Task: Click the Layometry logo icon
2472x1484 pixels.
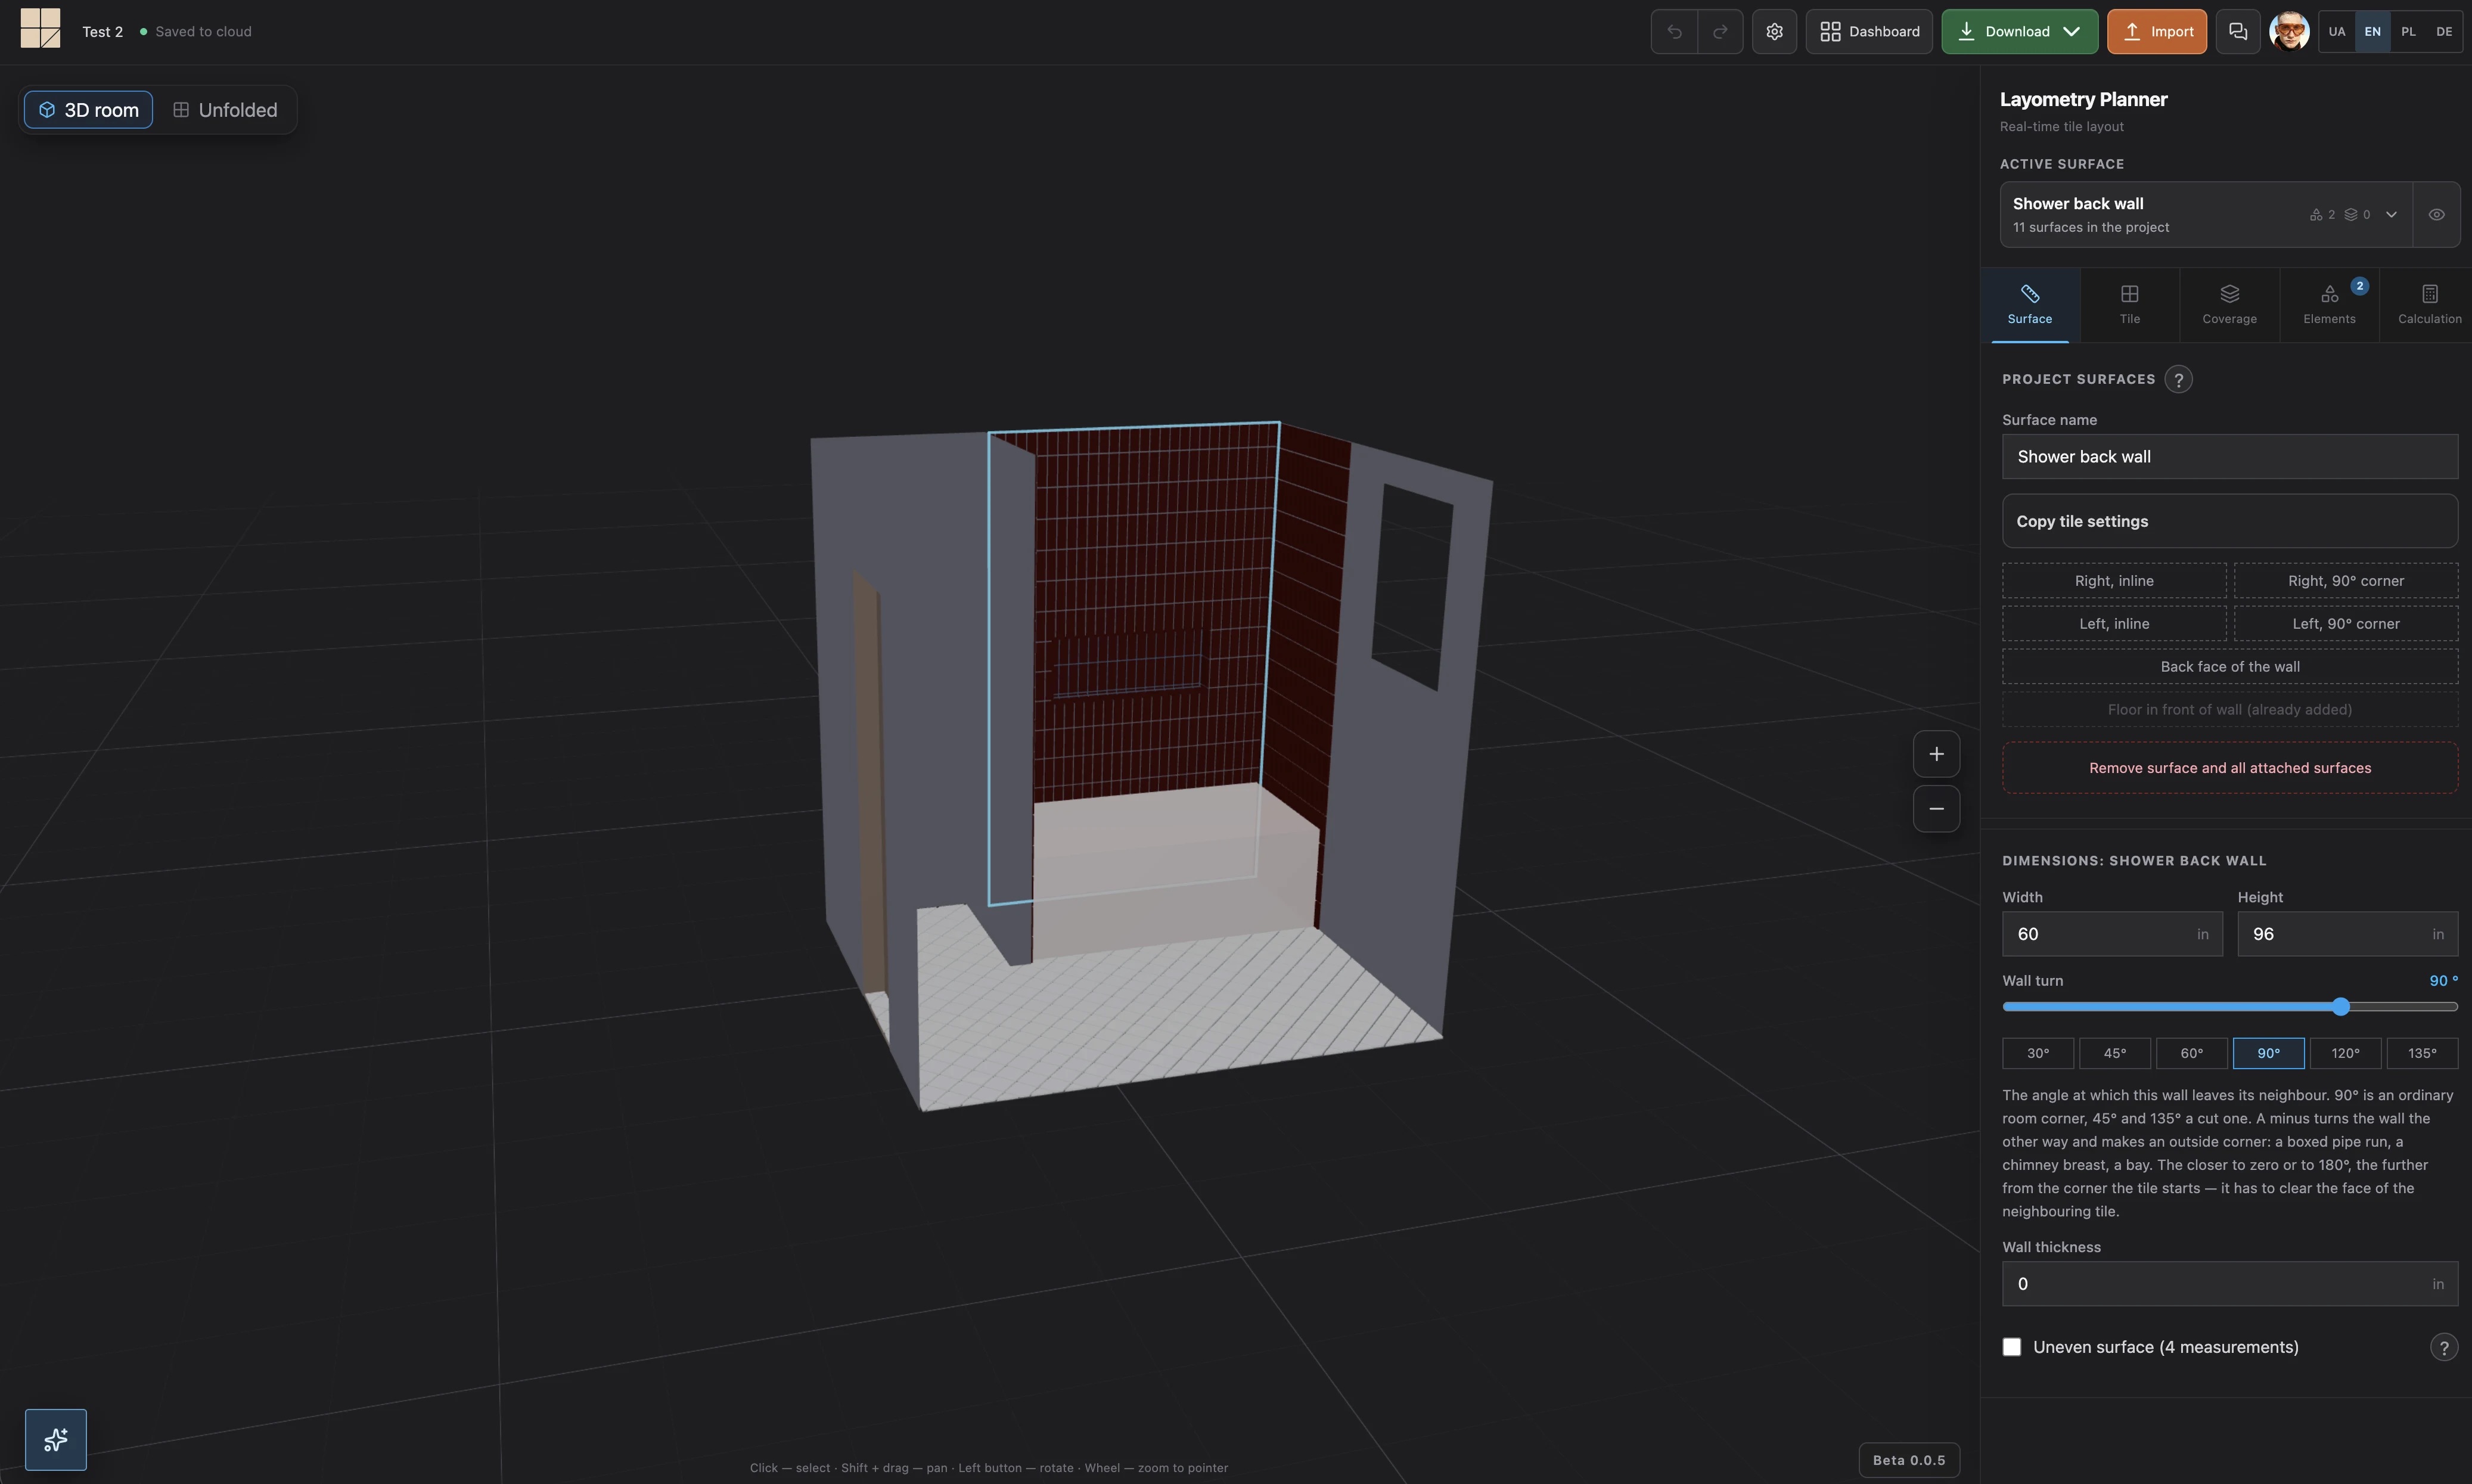Action: pos(40,29)
